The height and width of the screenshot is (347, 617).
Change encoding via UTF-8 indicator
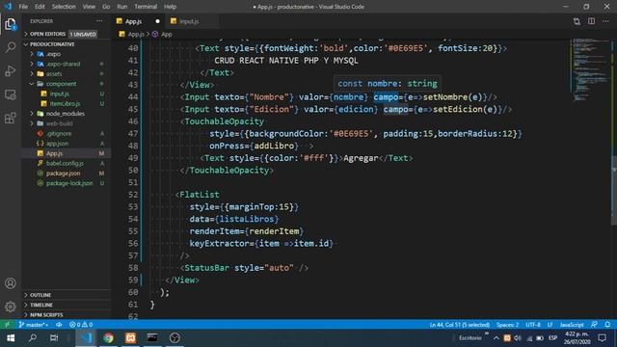tap(533, 325)
